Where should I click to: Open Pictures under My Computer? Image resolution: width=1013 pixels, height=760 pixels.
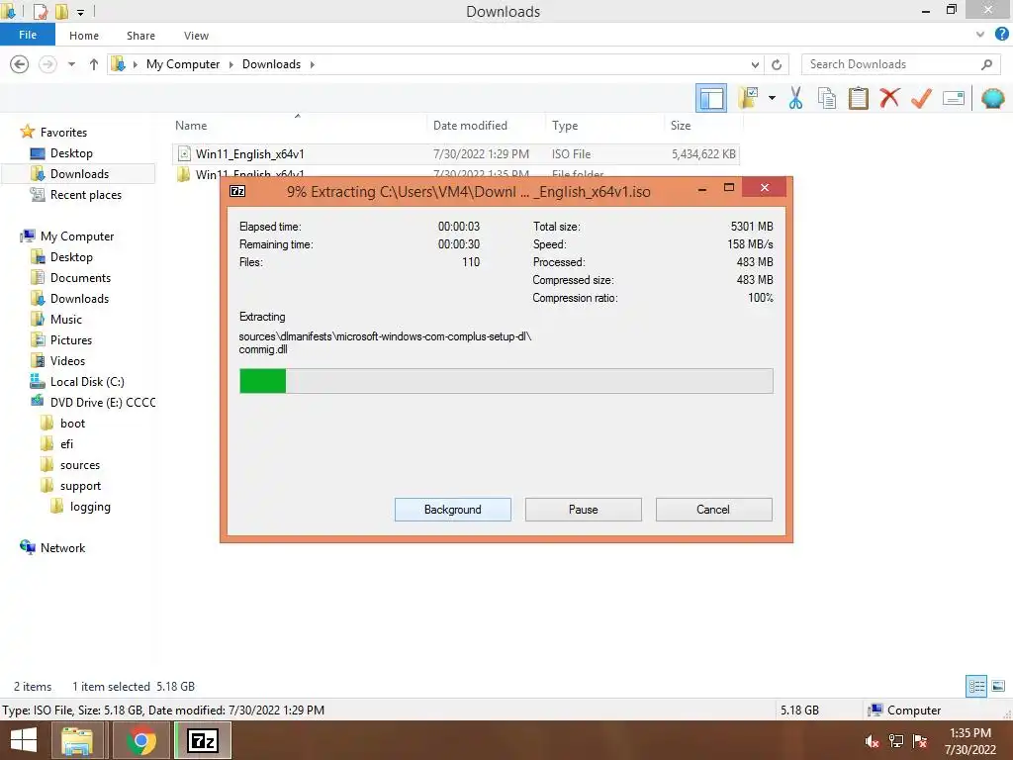71,340
